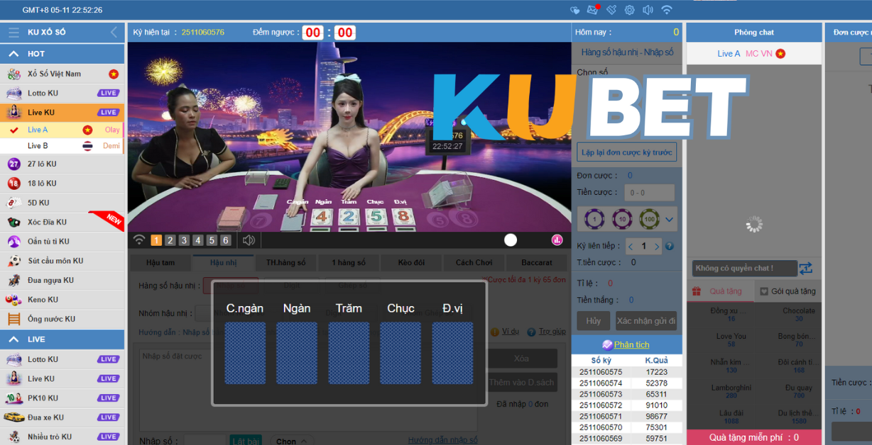Open the Chọn dropdown near Lật bài

coord(292,441)
